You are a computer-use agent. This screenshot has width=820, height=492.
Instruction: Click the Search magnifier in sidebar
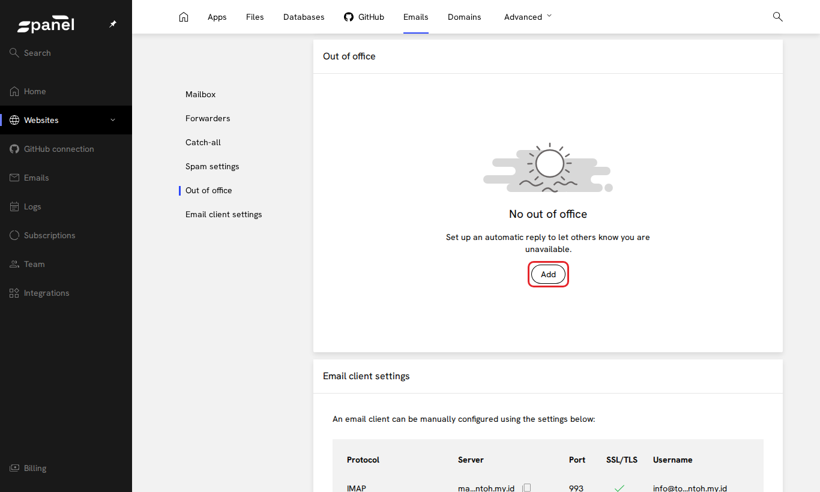tap(14, 53)
